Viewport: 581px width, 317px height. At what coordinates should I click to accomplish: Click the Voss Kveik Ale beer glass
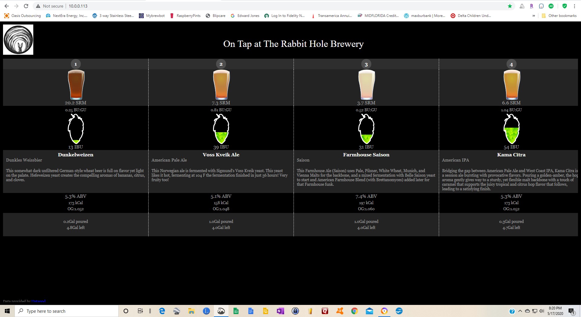[x=221, y=85]
